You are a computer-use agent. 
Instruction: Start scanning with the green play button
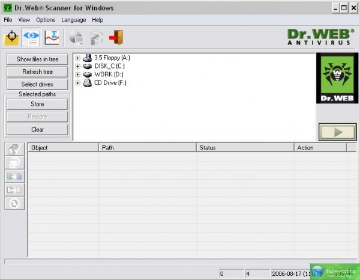point(337,132)
